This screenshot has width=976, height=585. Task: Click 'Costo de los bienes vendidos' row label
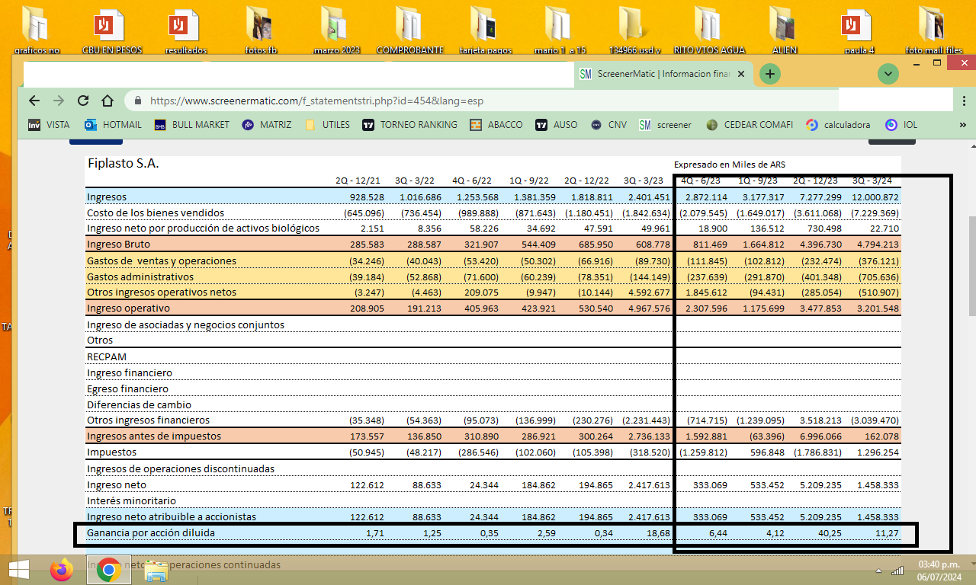[x=156, y=213]
